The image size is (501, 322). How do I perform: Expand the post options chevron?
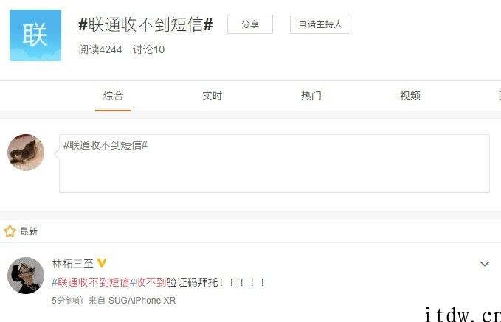point(485,264)
